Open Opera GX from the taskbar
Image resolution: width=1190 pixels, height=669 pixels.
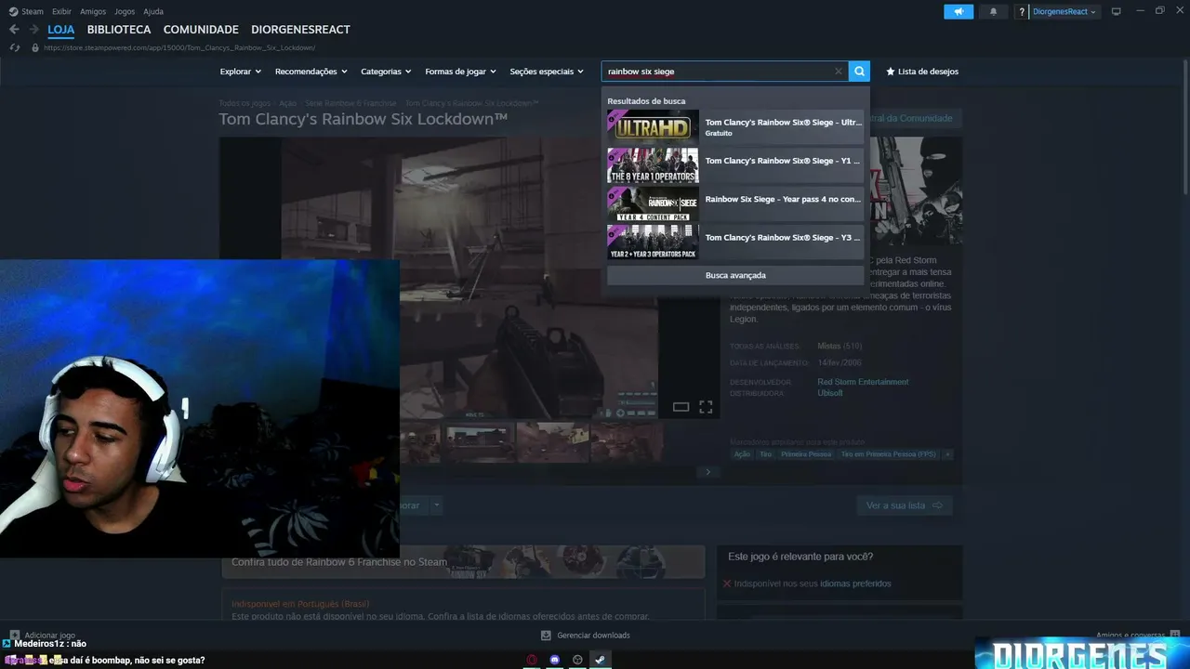(x=532, y=660)
